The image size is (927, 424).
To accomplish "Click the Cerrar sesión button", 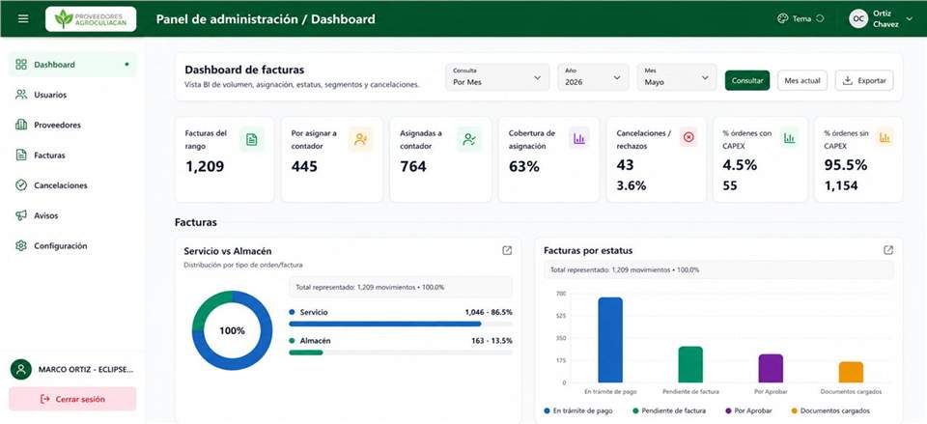I will click(72, 399).
